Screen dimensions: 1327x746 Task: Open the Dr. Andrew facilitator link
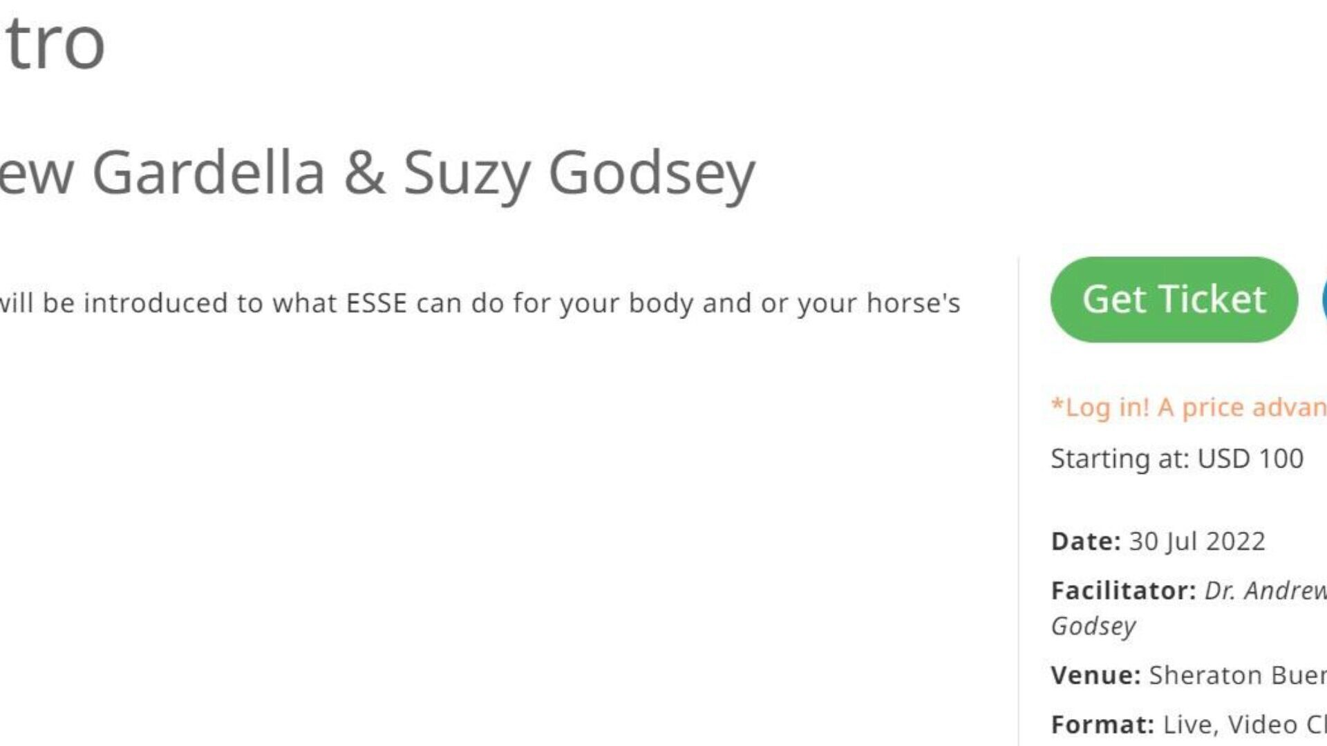click(x=1265, y=591)
